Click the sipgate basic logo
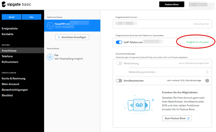216x132 pixels. [x=16, y=4]
